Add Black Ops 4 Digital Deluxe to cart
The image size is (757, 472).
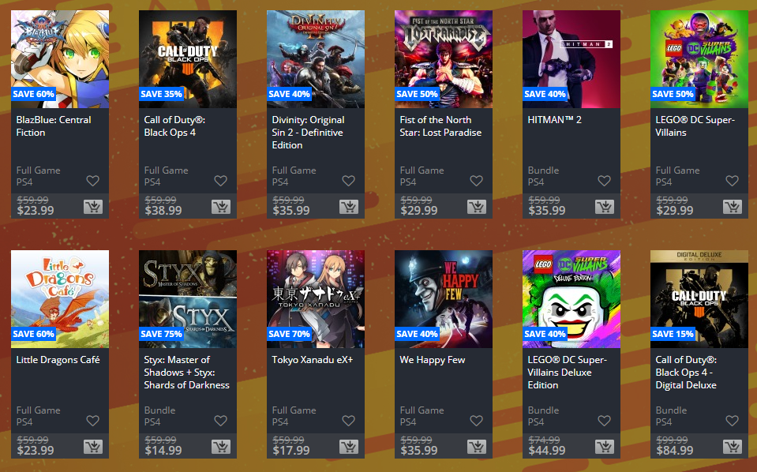[732, 447]
